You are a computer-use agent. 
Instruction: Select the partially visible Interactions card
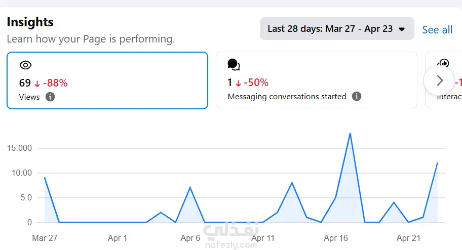[443, 80]
